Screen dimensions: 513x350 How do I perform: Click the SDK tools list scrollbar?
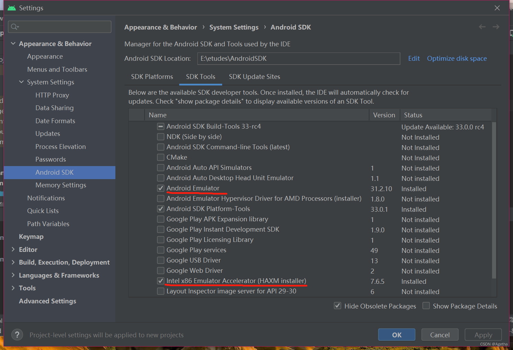point(494,200)
